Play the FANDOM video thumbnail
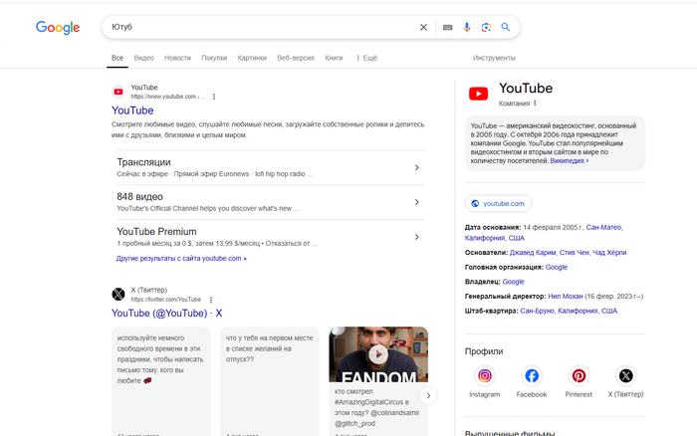 [x=377, y=354]
